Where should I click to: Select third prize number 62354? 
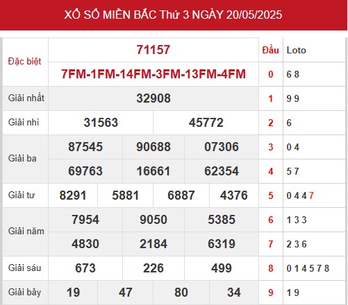(x=222, y=171)
